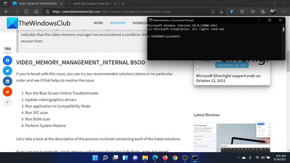Click the browser forward arrow
The image size is (290, 163).
(16, 11)
